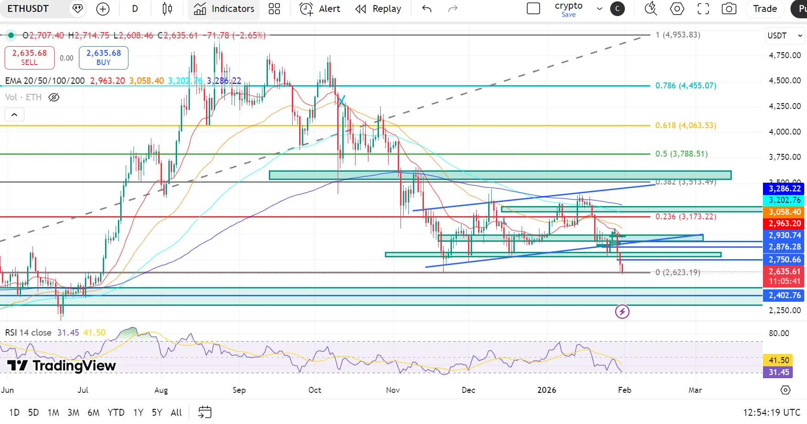
Task: Click the 3,202.76 EMA 100 price label
Action: point(785,200)
